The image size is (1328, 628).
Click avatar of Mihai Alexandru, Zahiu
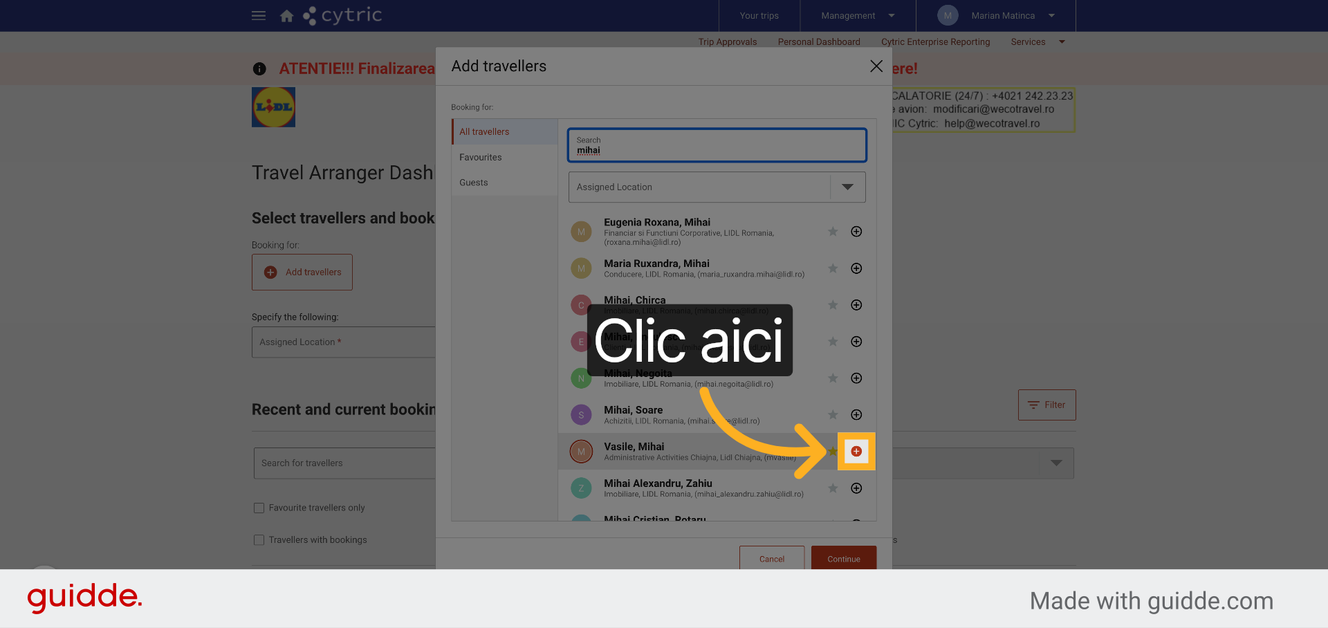(x=581, y=488)
